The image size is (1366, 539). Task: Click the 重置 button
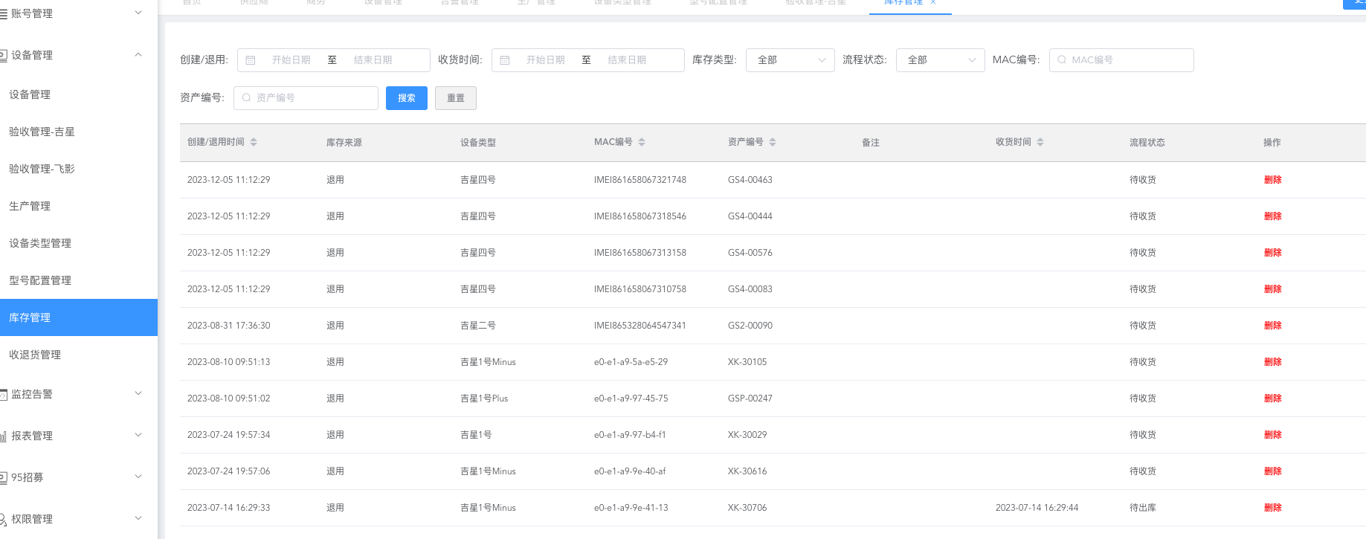[x=456, y=98]
